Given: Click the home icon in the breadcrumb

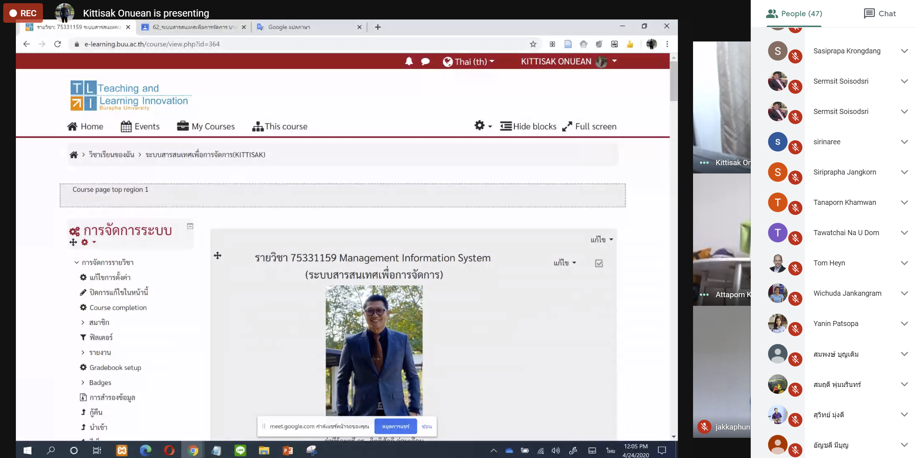Looking at the screenshot, I should pos(74,155).
